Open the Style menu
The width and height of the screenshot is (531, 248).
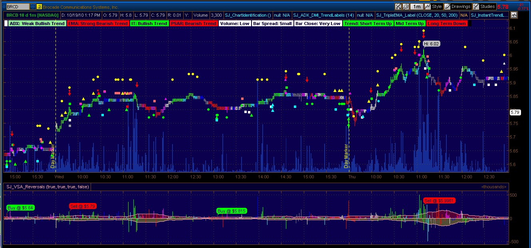(434, 7)
